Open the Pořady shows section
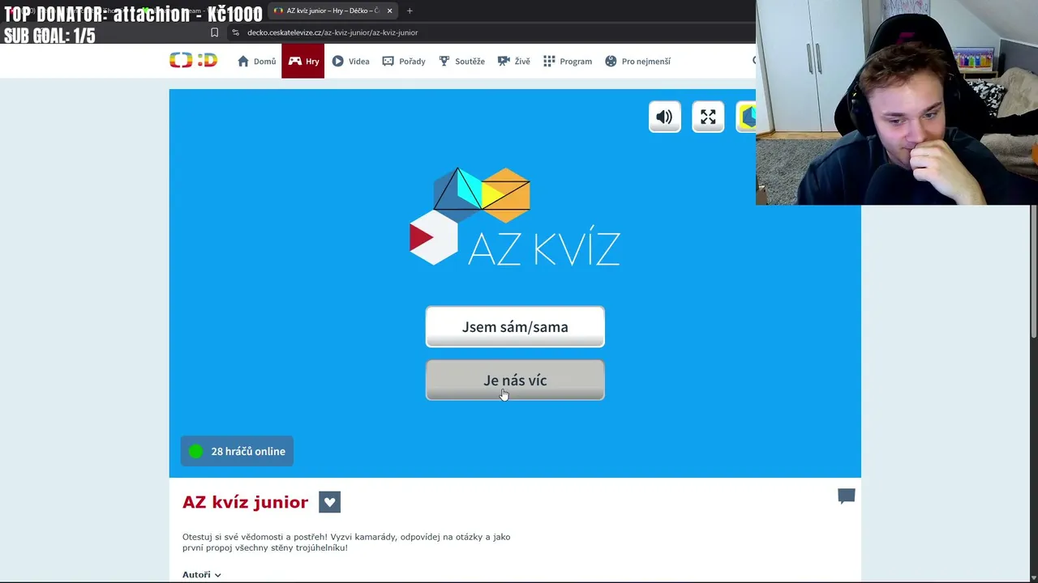This screenshot has height=583, width=1038. click(404, 61)
